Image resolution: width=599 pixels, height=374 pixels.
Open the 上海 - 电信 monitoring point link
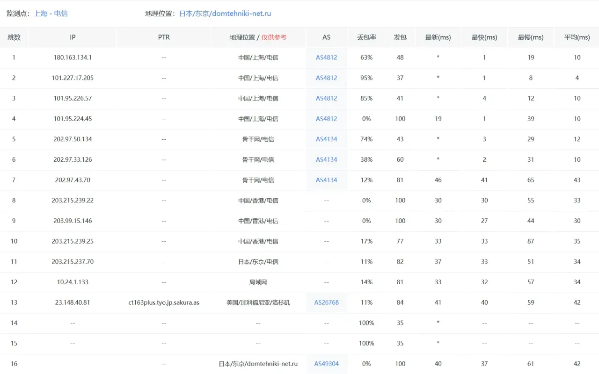tap(51, 14)
